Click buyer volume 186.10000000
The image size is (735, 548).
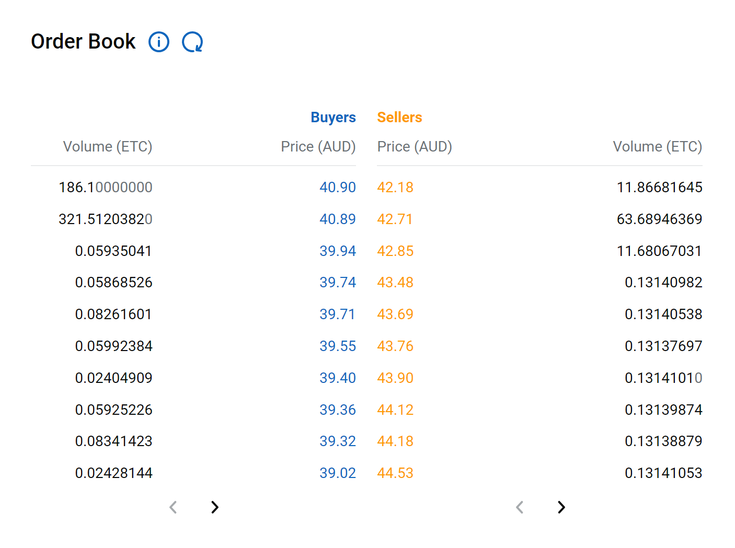(x=106, y=187)
